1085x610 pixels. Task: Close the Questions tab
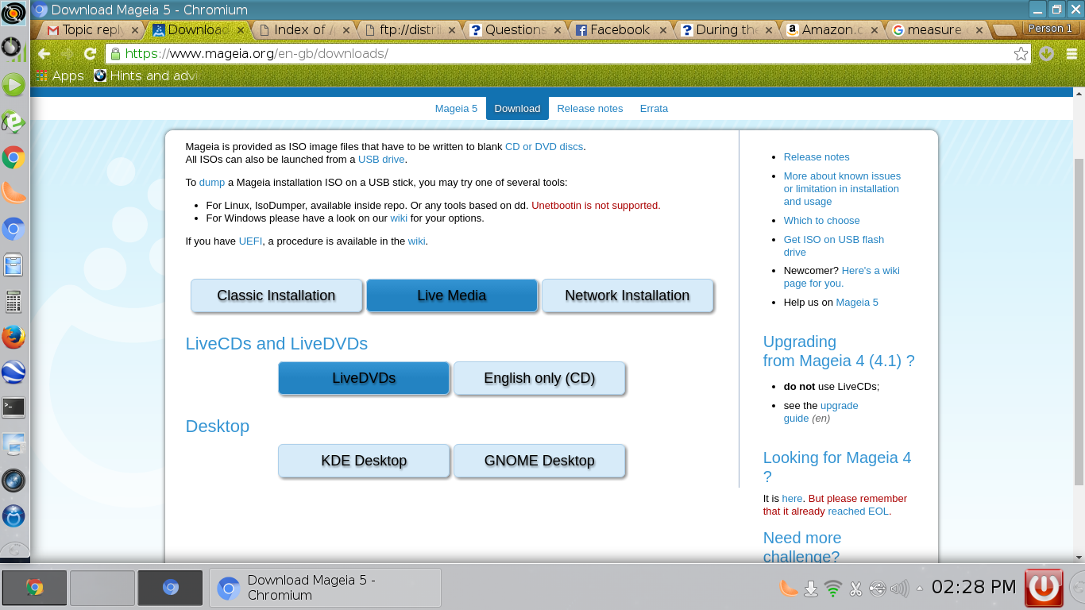[x=558, y=30]
